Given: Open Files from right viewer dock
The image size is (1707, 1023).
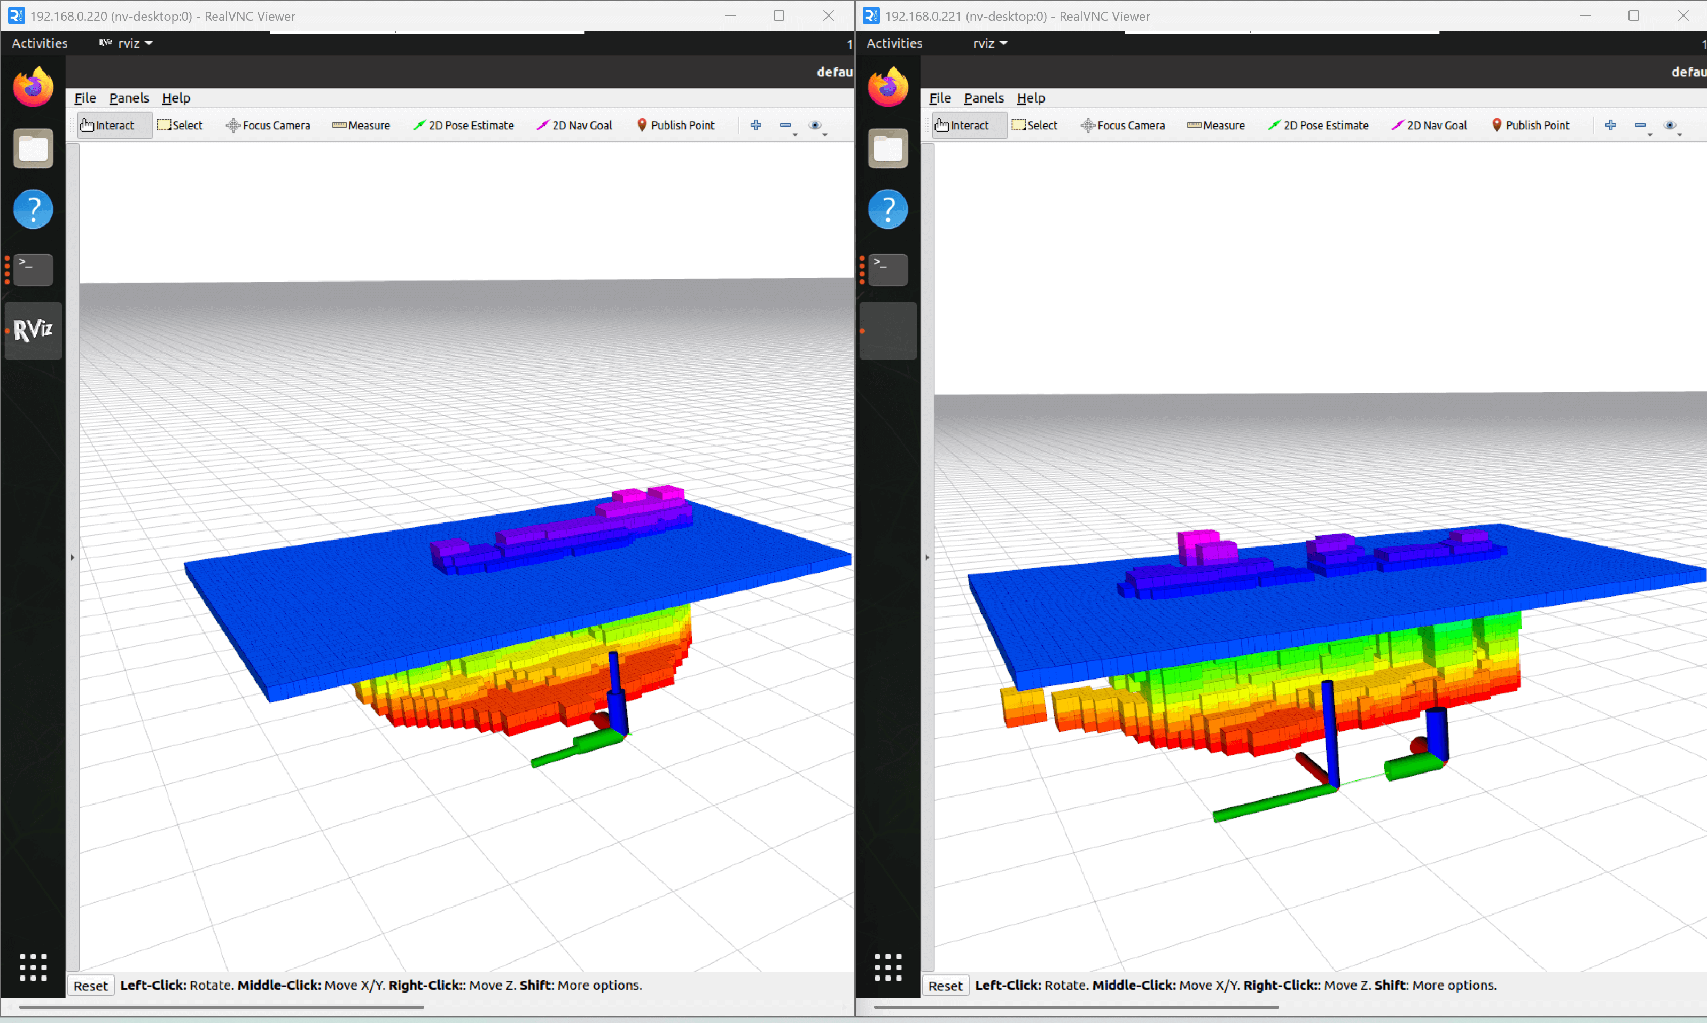Looking at the screenshot, I should click(x=888, y=148).
